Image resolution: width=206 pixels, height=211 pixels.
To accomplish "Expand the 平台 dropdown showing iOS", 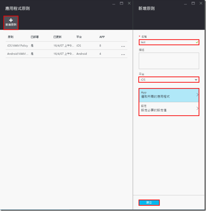I will tap(169, 80).
